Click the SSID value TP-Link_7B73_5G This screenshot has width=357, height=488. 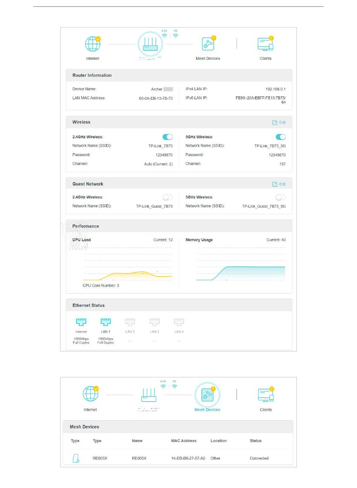click(x=270, y=146)
